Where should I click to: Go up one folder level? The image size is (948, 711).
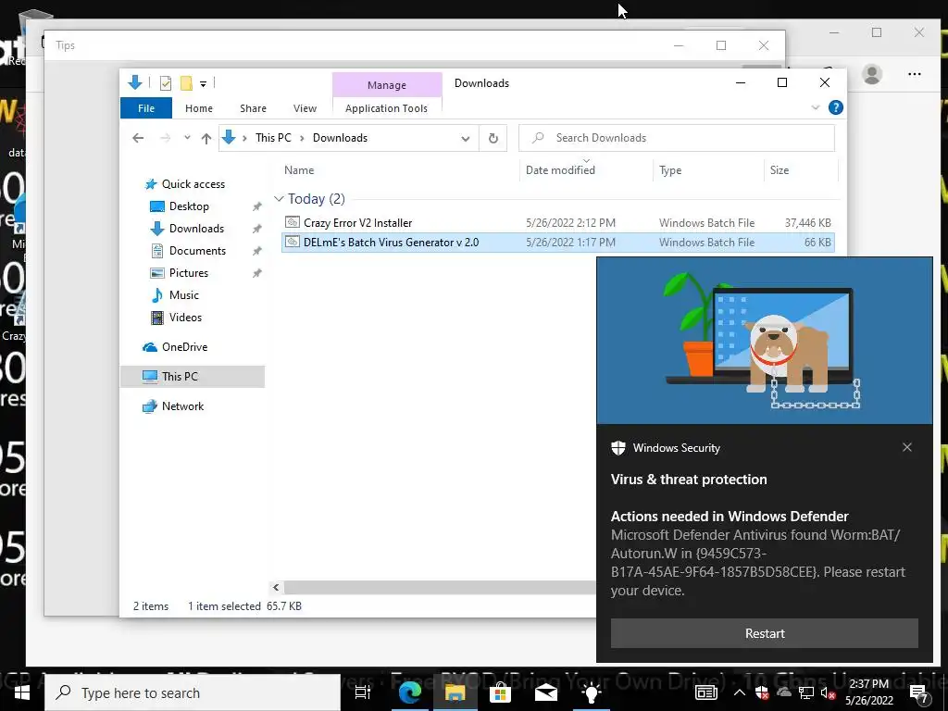[x=206, y=139]
